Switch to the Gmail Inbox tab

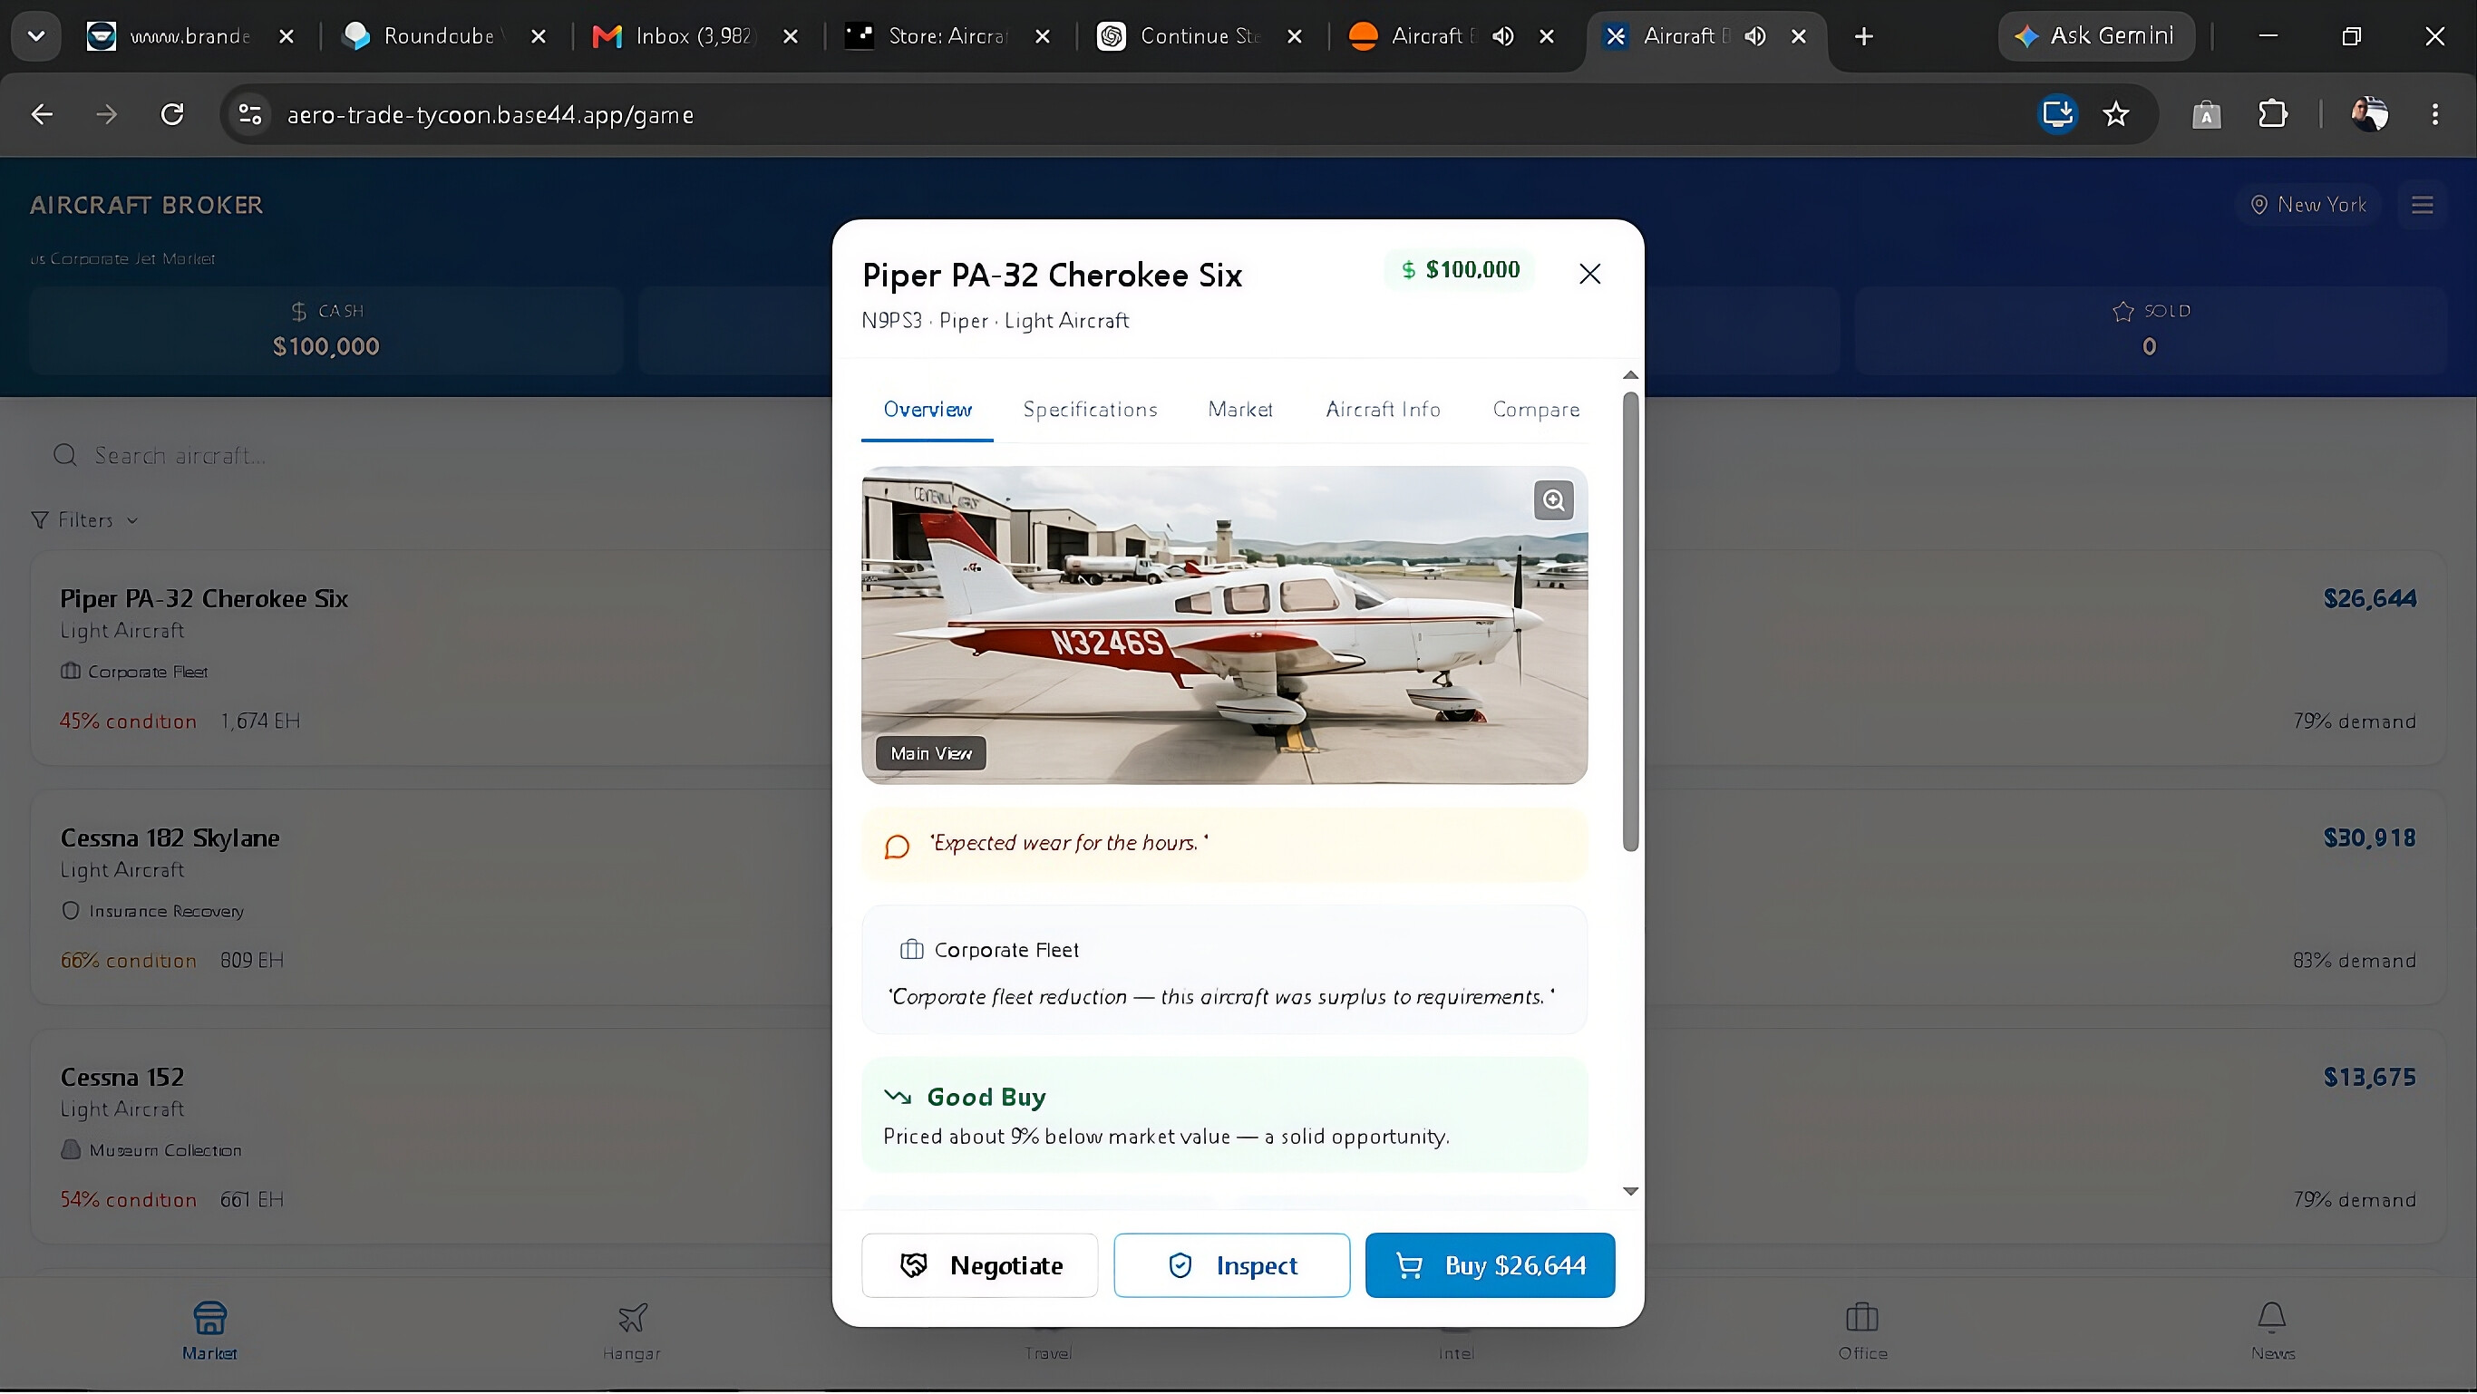pos(694,36)
